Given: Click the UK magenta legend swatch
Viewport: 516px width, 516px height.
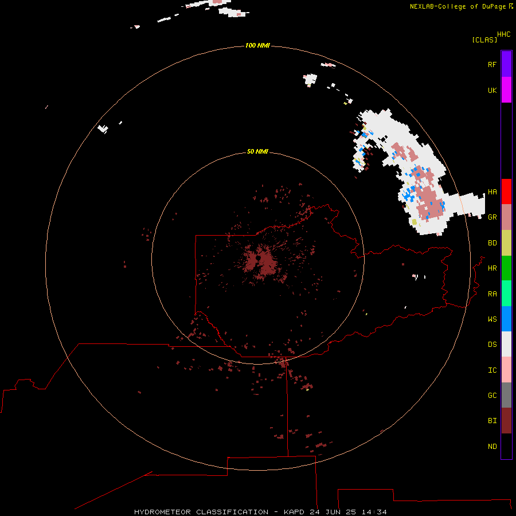Looking at the screenshot, I should (x=506, y=90).
